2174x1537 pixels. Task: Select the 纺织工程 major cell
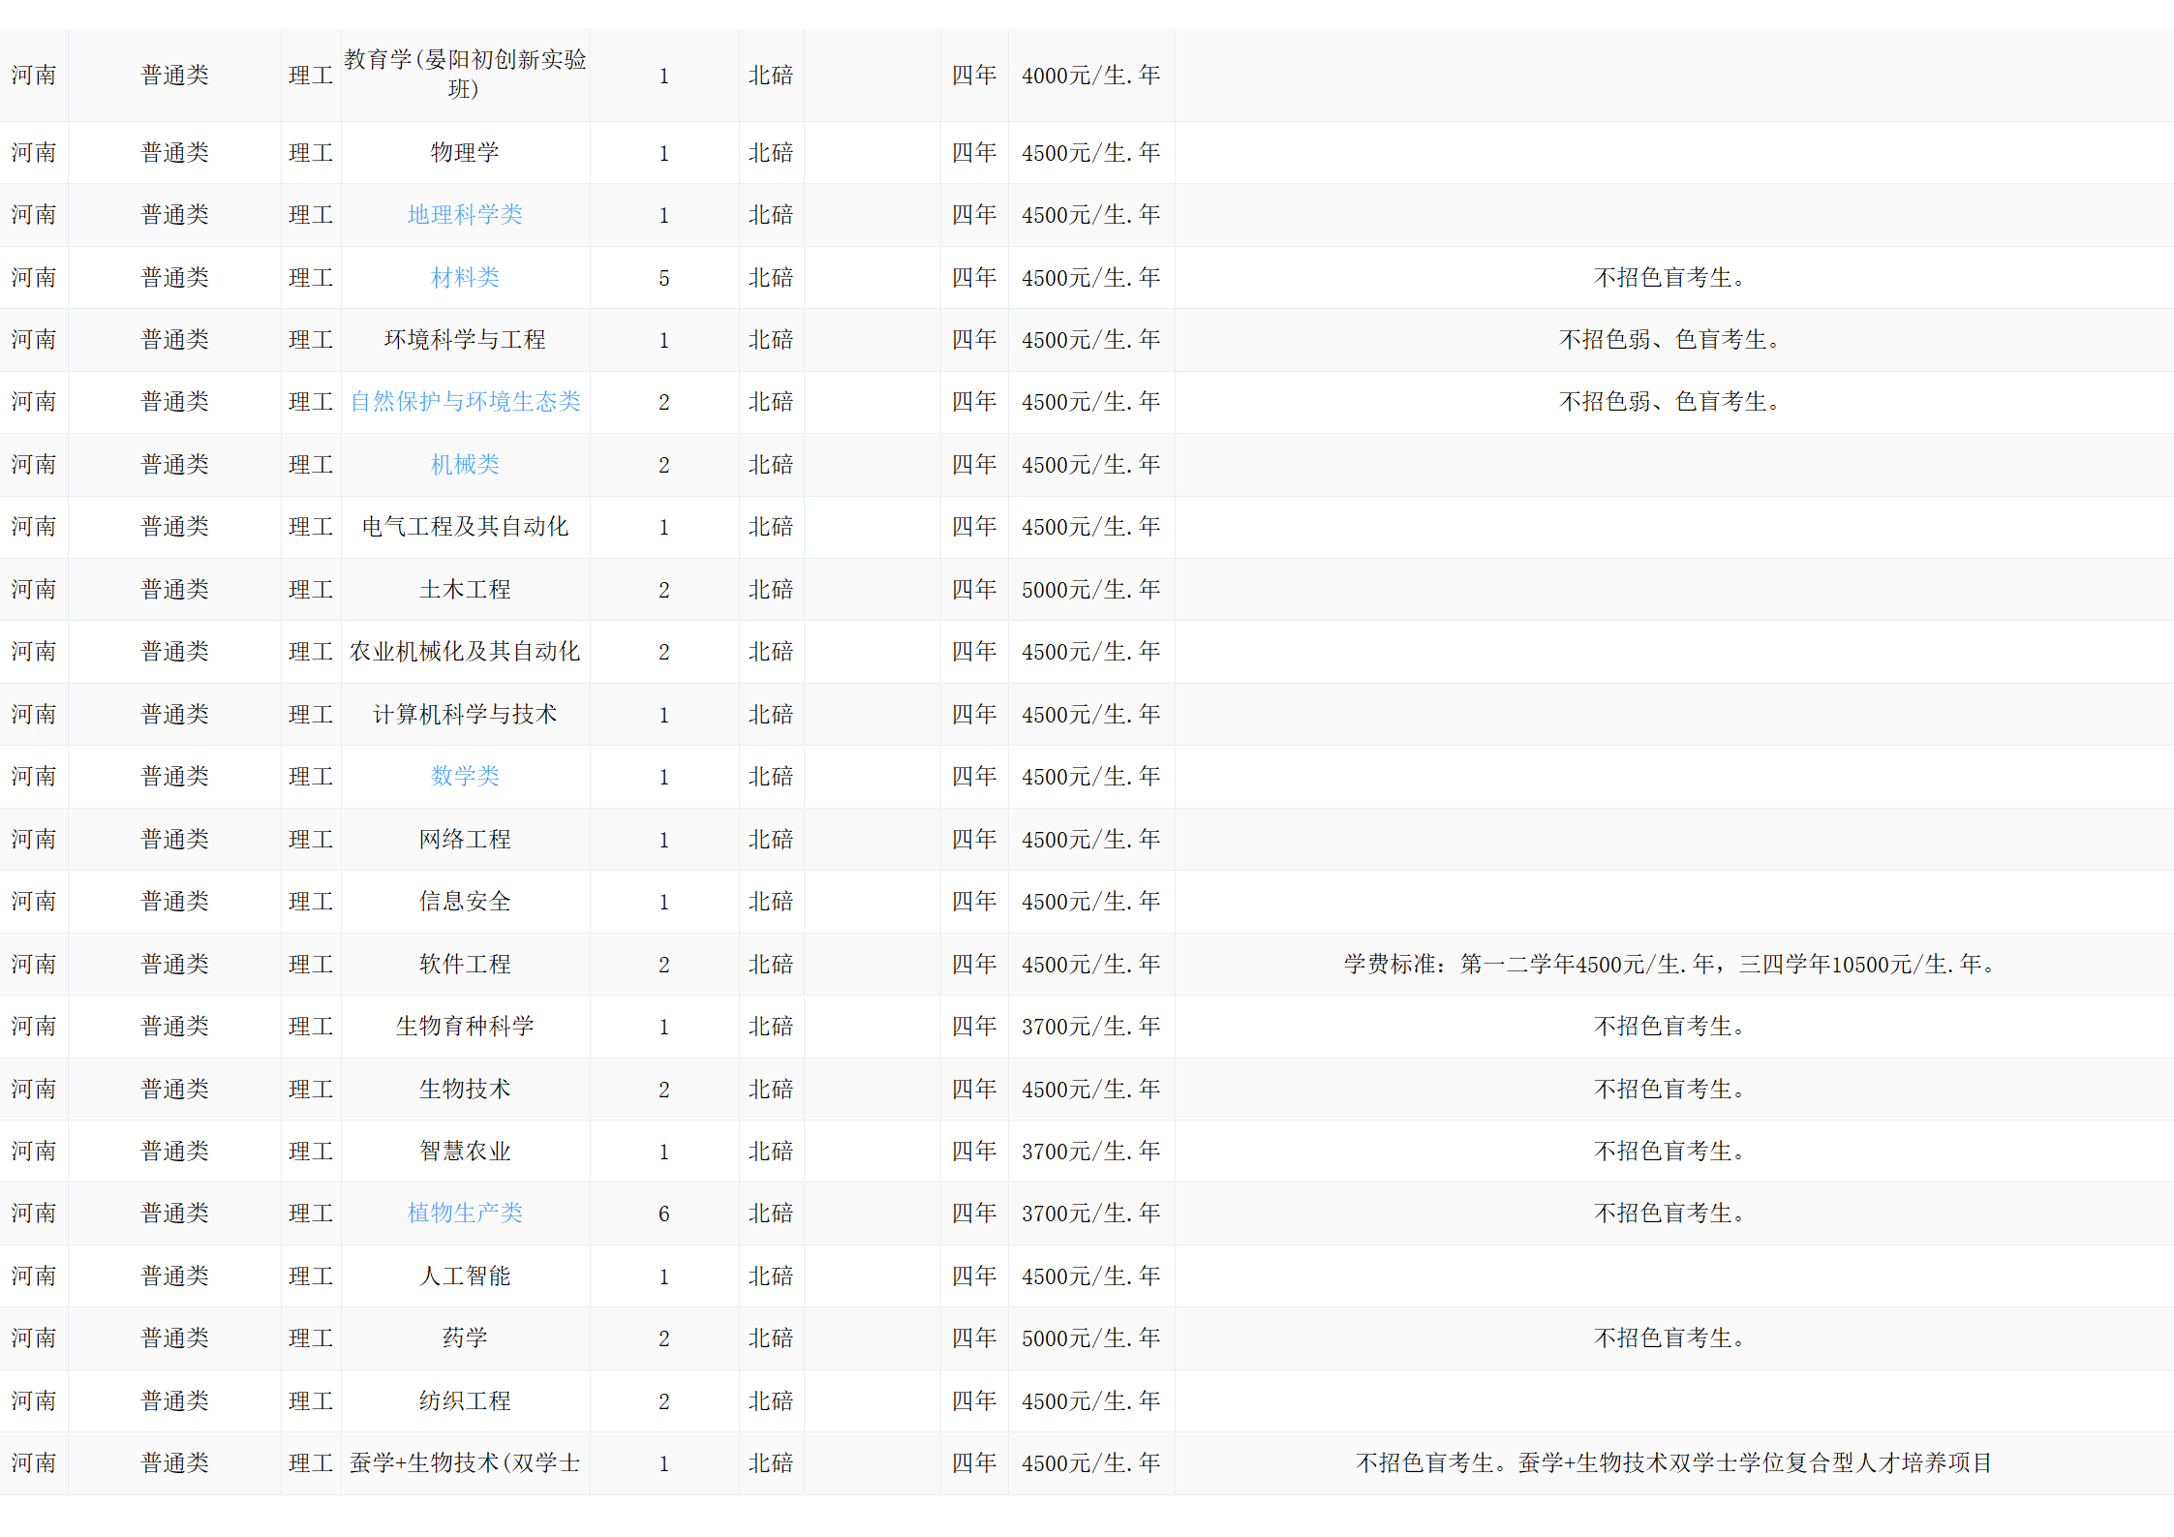465,1401
